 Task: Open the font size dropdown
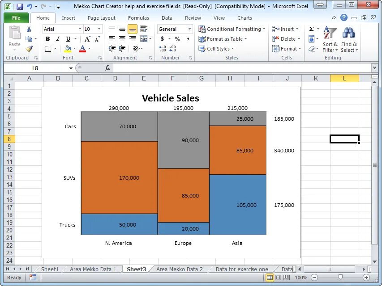tap(99, 29)
